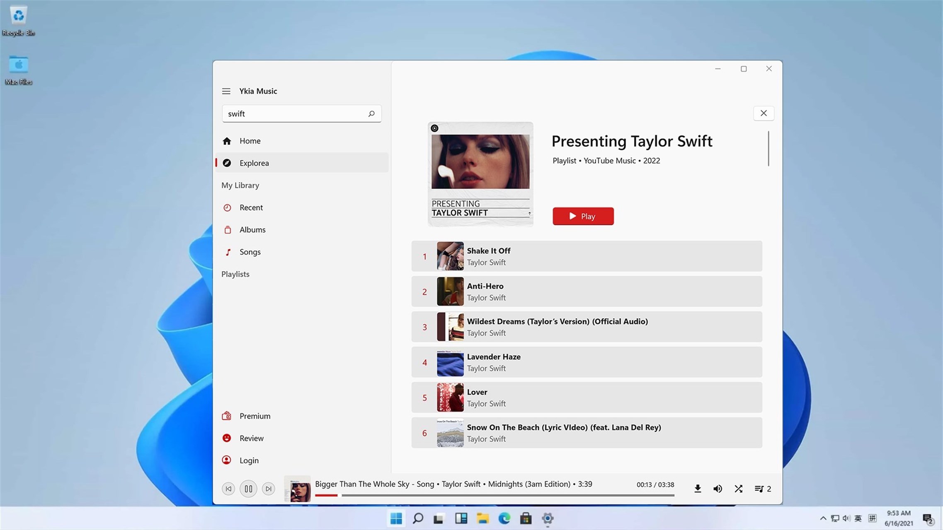Viewport: 943px width, 530px height.
Task: Select Explorea in the sidebar
Action: (x=254, y=163)
